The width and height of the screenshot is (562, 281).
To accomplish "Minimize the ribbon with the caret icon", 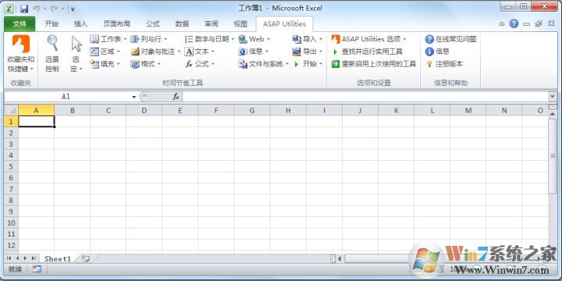I will point(502,24).
